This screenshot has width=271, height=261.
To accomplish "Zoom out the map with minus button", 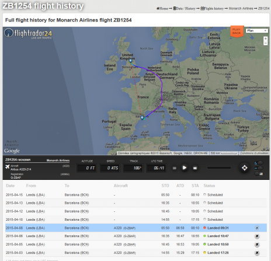I will point(265,43).
